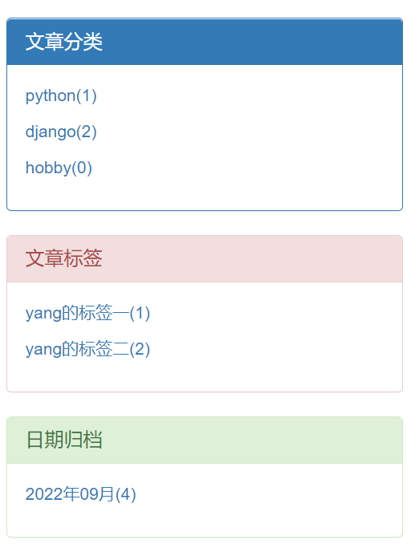Click the pink header bar of the tags panel

pos(205,258)
